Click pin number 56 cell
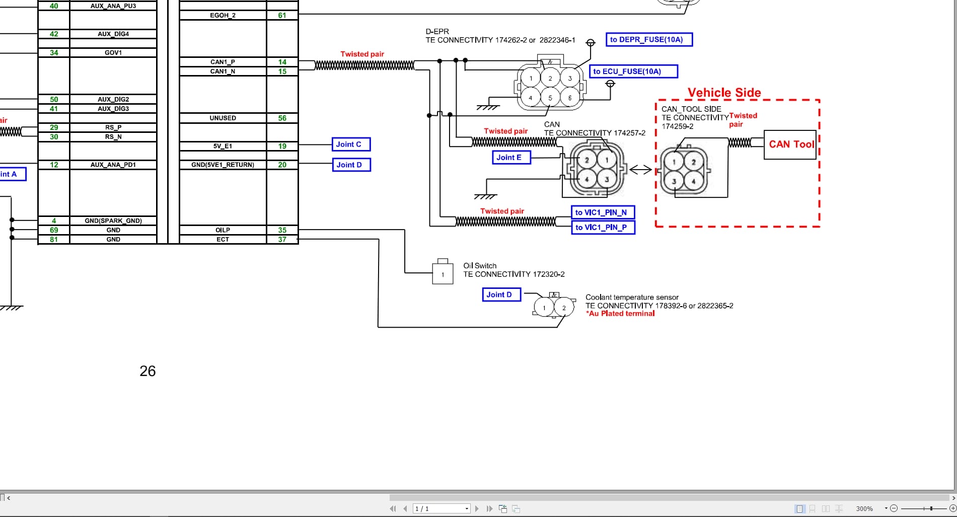This screenshot has width=957, height=517. [282, 118]
